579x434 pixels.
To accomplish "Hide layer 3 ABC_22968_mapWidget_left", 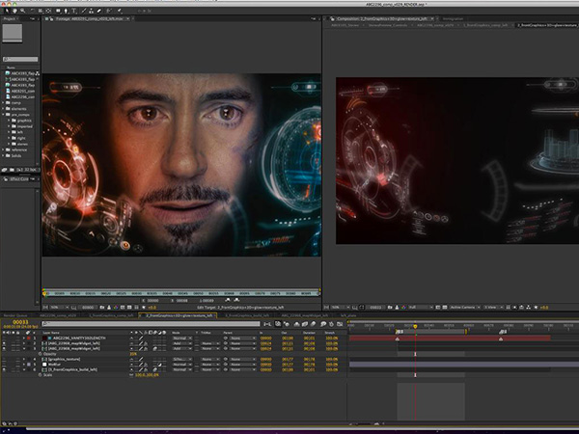I will 4,348.
